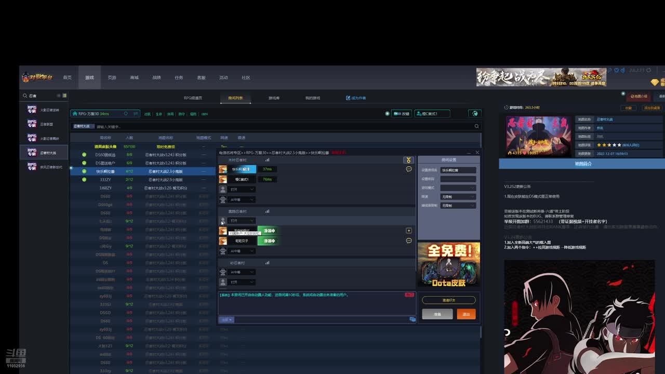The width and height of the screenshot is (665, 374).
Task: Open the 商城 menu item
Action: click(134, 77)
